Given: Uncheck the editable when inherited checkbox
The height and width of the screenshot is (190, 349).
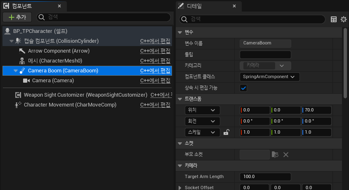Looking at the screenshot, I should pos(243,88).
